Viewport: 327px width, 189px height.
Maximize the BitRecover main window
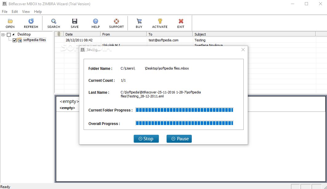pyautogui.click(x=306, y=4)
